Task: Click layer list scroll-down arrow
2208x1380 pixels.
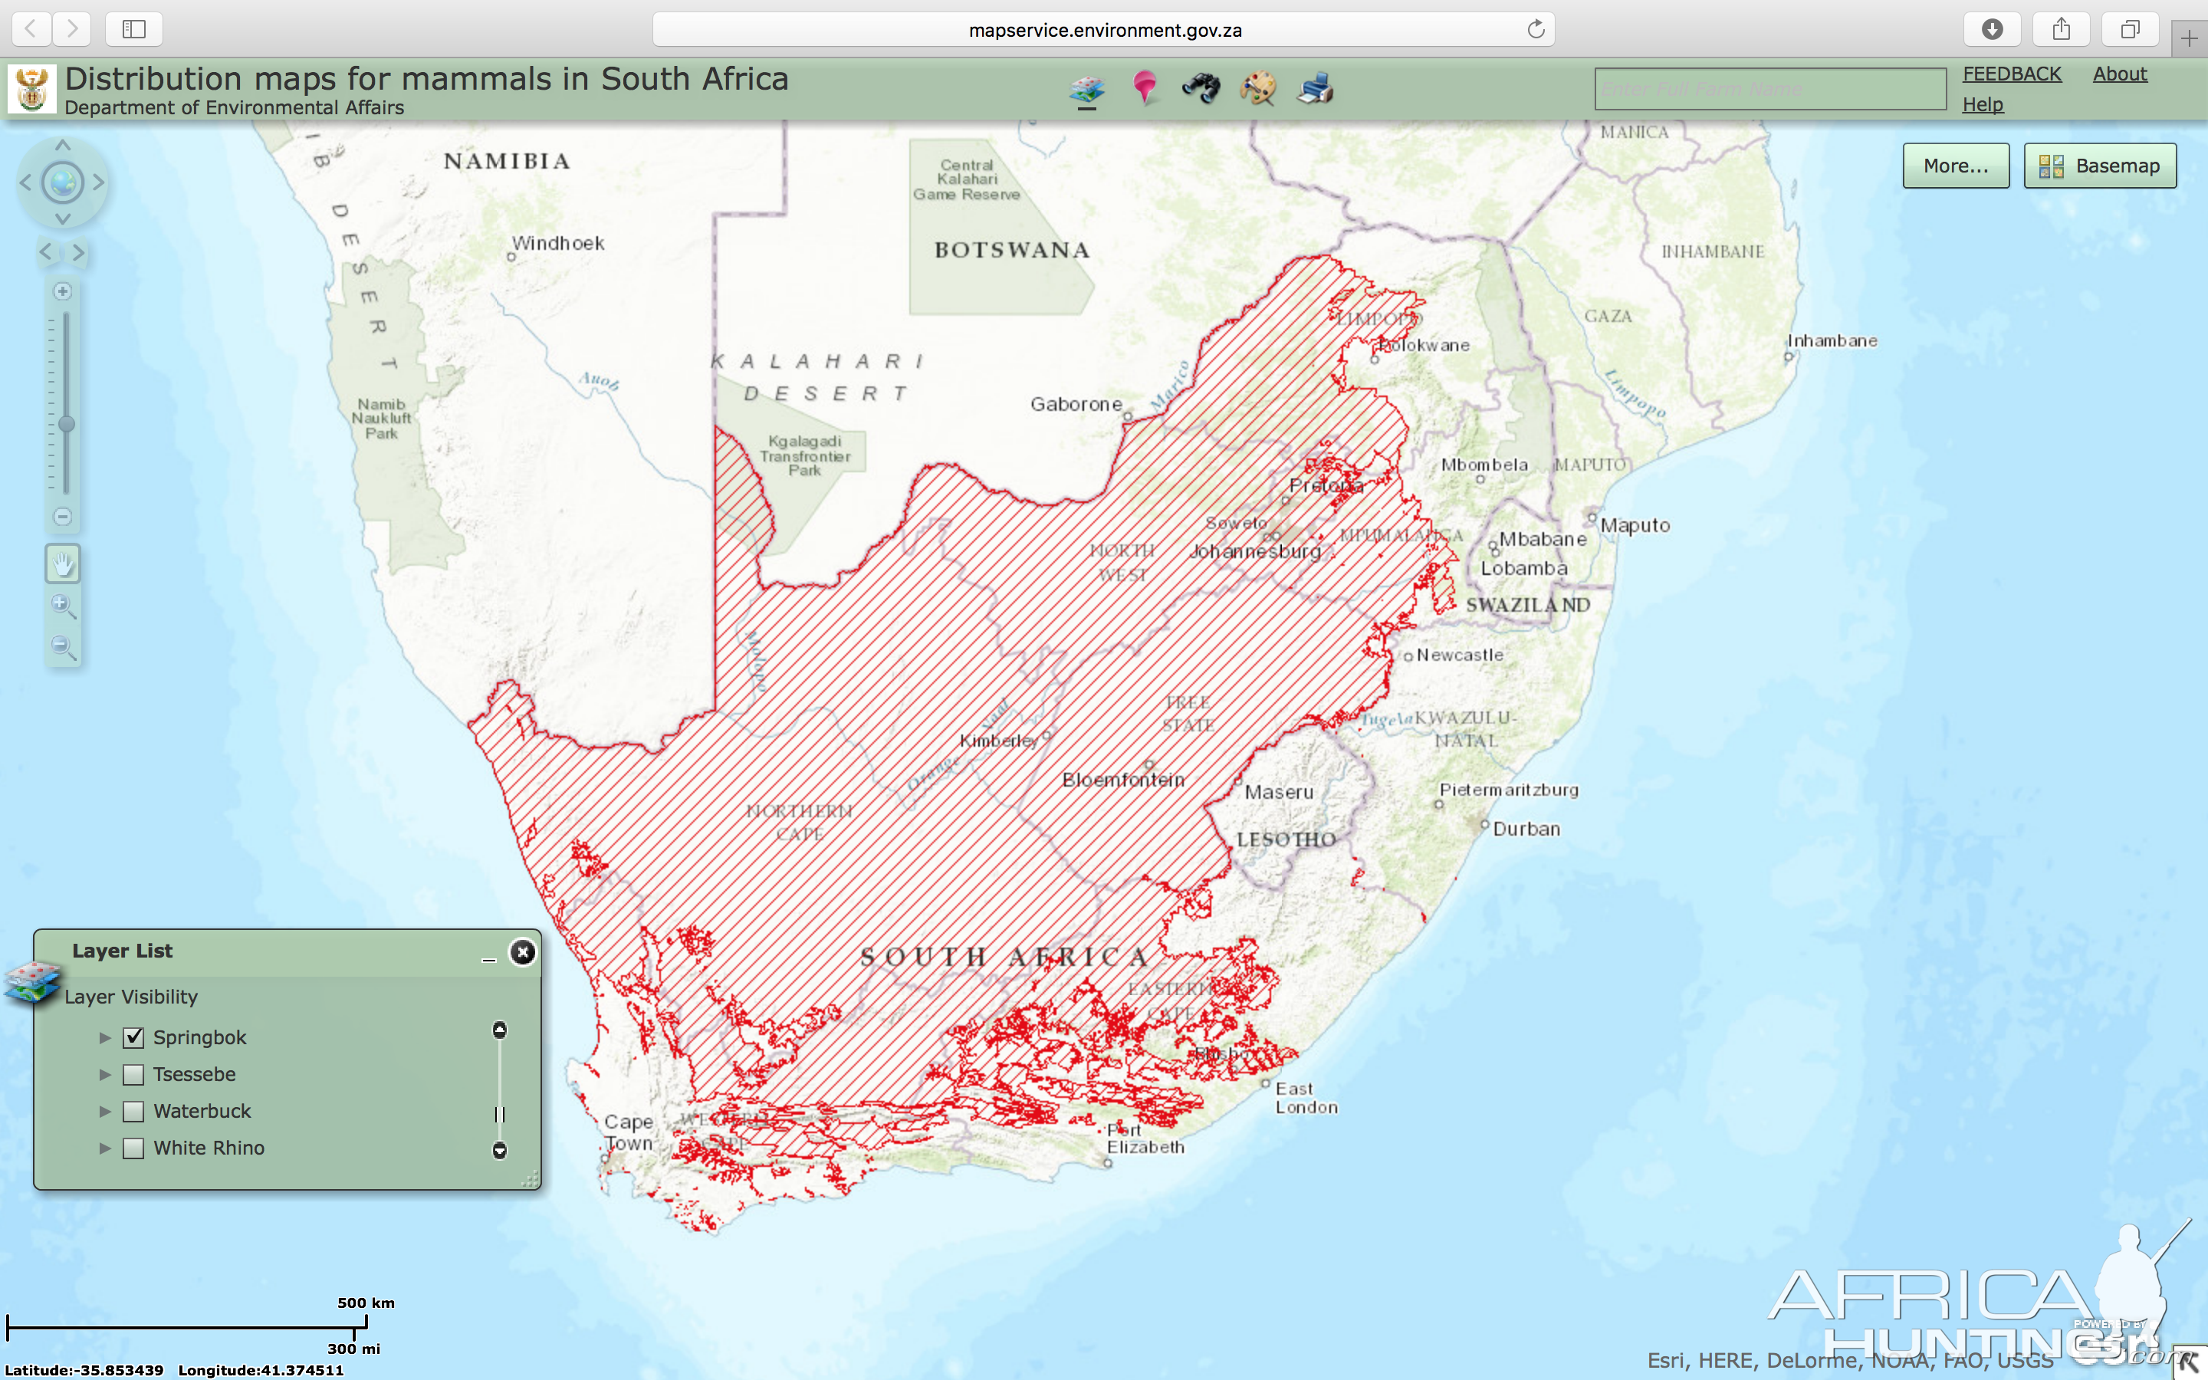Action: pyautogui.click(x=499, y=1150)
